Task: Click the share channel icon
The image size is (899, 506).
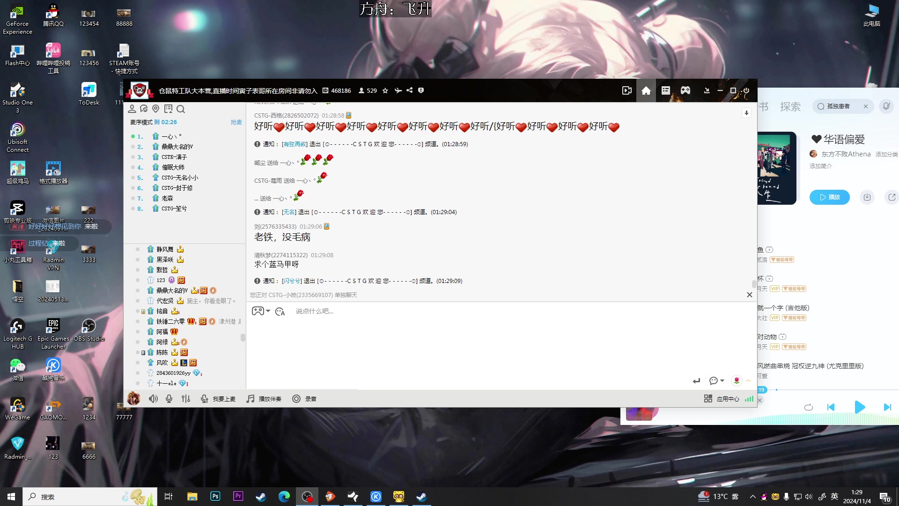Action: [x=409, y=90]
